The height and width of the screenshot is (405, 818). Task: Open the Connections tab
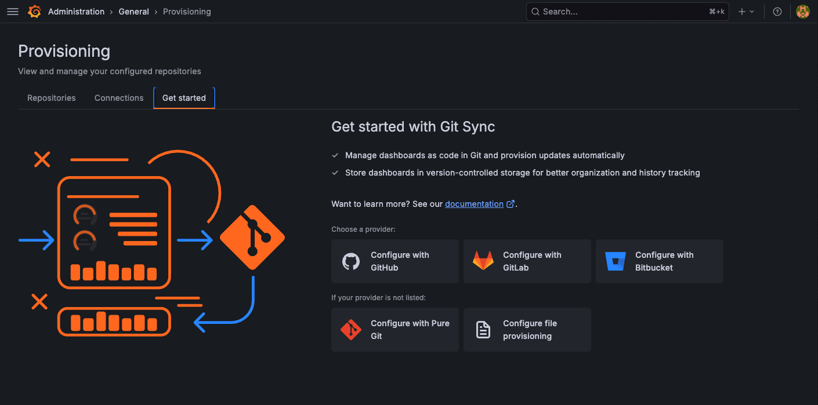[x=118, y=97]
